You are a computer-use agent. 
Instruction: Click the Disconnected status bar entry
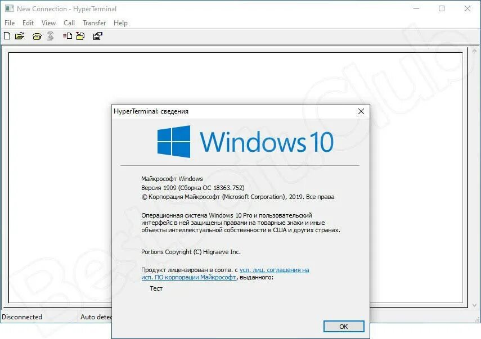22,317
